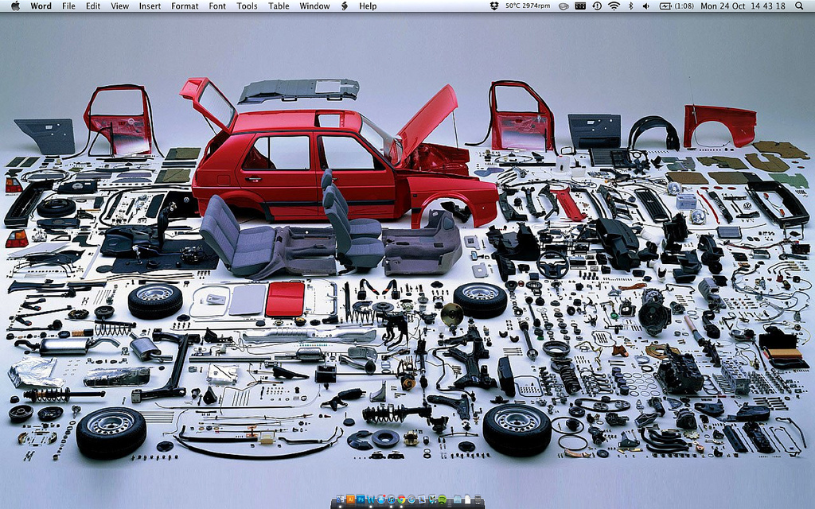Open the volume control in menu bar

[646, 6]
